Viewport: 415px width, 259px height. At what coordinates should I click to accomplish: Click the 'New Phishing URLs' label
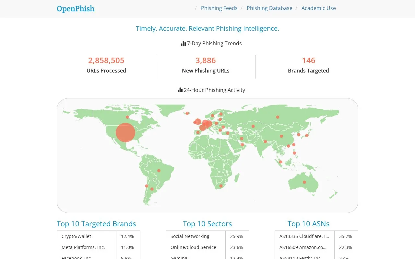pyautogui.click(x=206, y=71)
